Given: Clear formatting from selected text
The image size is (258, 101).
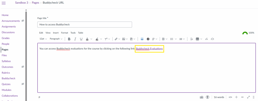Looking at the screenshot, I should coord(191,39).
